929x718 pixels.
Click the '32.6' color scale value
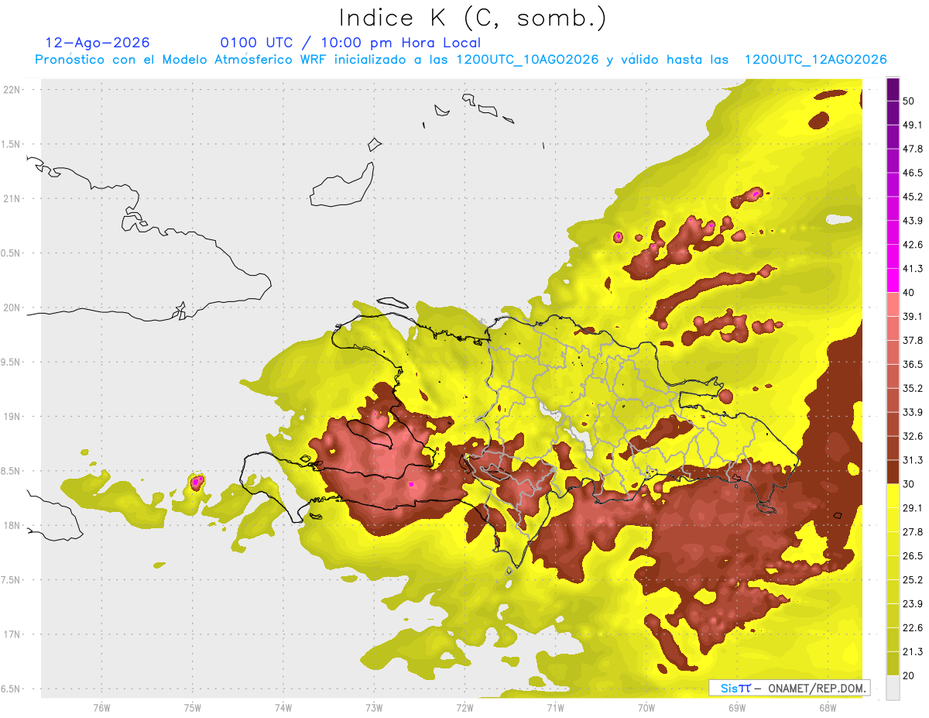coord(912,437)
